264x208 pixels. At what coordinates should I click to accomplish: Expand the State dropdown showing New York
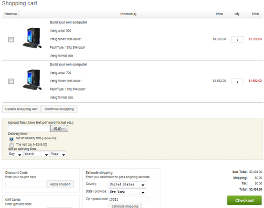click(128, 192)
